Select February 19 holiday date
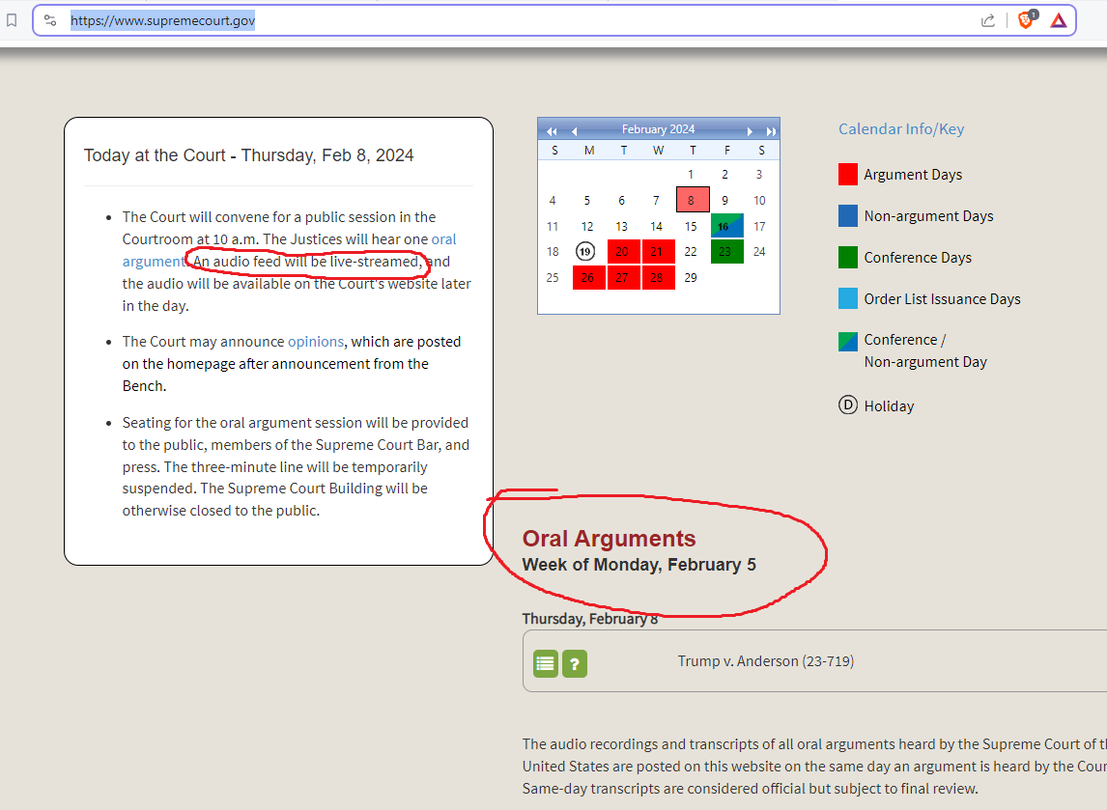This screenshot has height=810, width=1107. (585, 251)
